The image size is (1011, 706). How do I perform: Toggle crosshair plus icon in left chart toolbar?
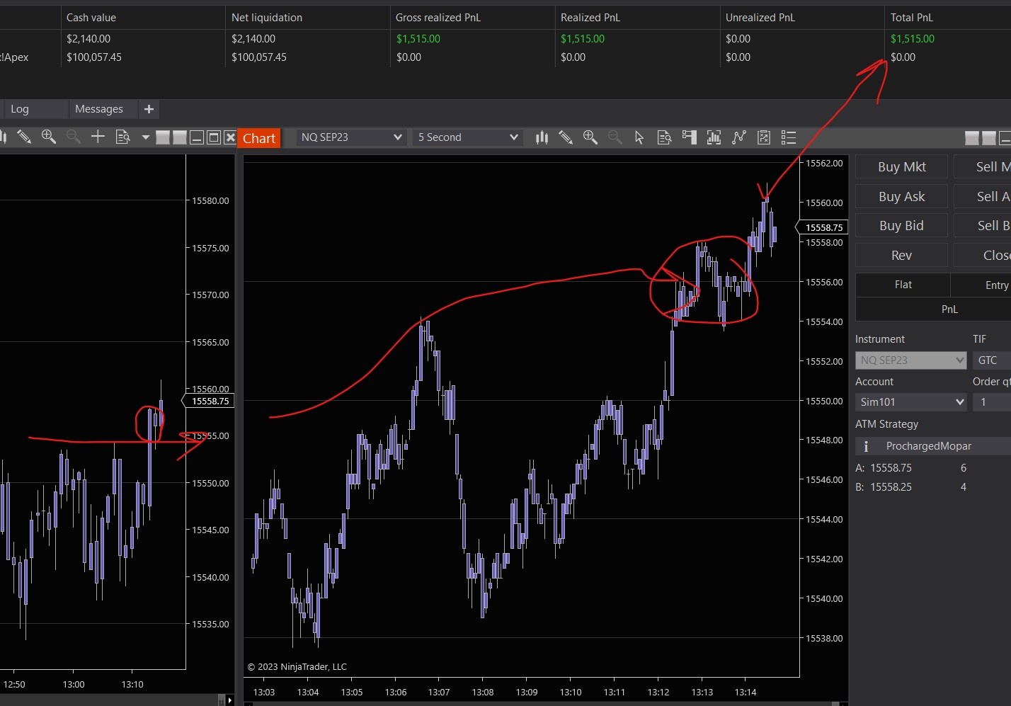98,137
